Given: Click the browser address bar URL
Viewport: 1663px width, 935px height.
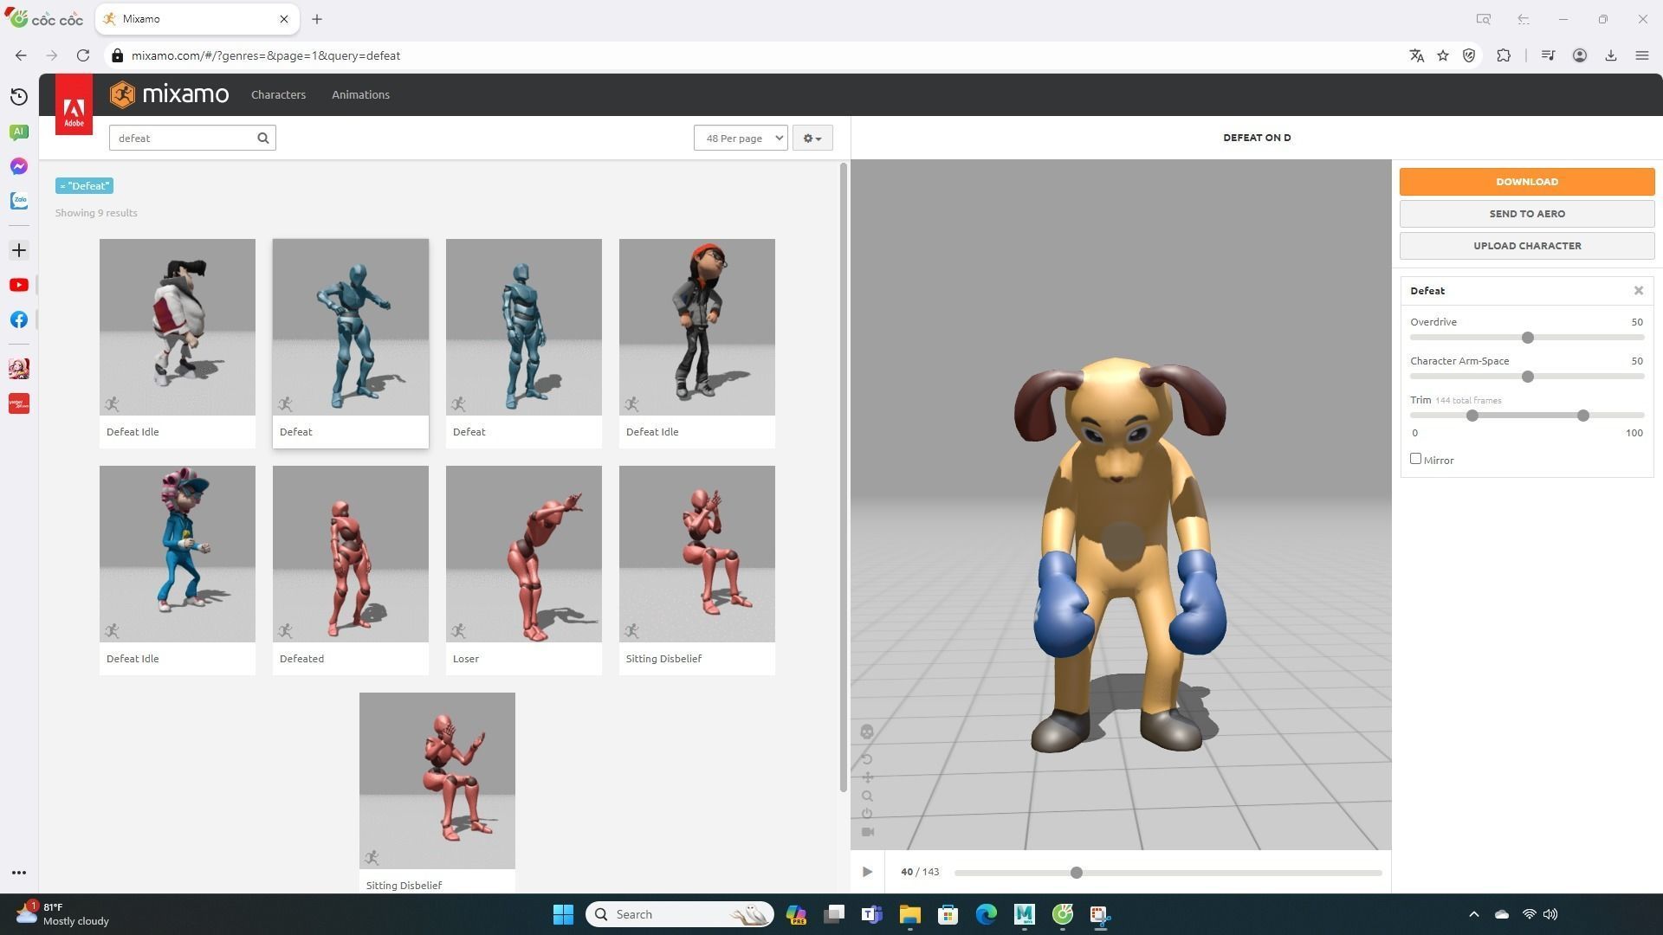Looking at the screenshot, I should [266, 55].
